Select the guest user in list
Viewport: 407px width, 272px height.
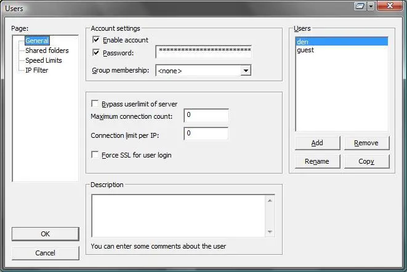coord(305,50)
